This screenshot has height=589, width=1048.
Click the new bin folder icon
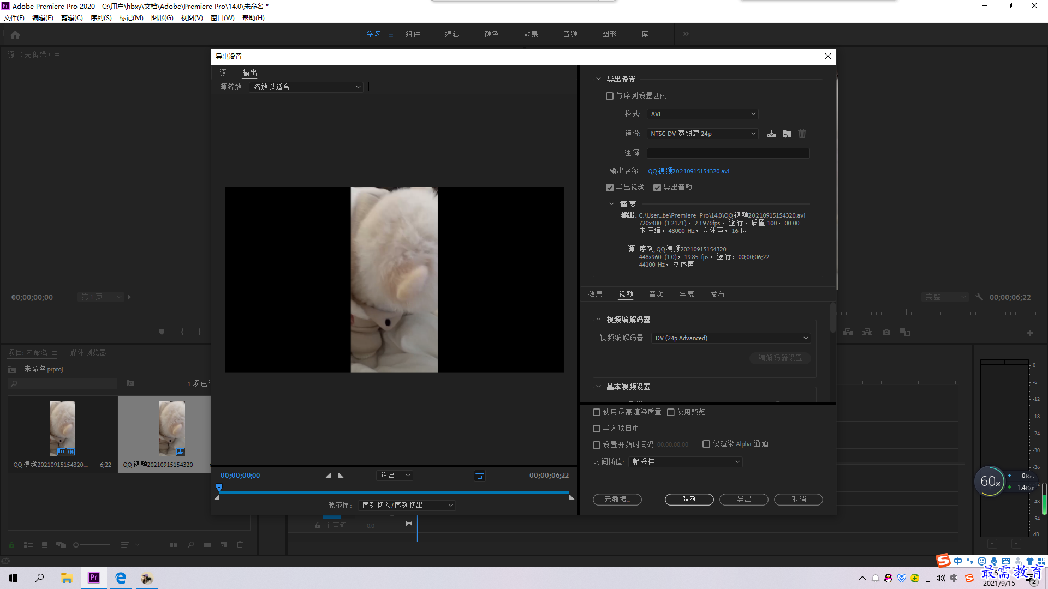tap(207, 544)
